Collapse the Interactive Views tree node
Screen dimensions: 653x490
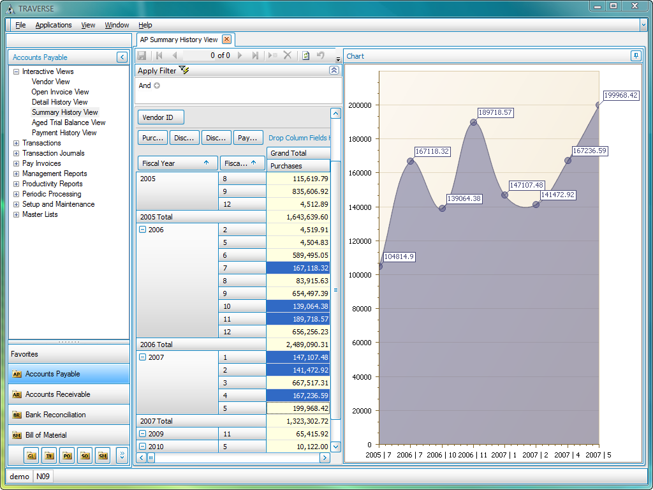(16, 71)
